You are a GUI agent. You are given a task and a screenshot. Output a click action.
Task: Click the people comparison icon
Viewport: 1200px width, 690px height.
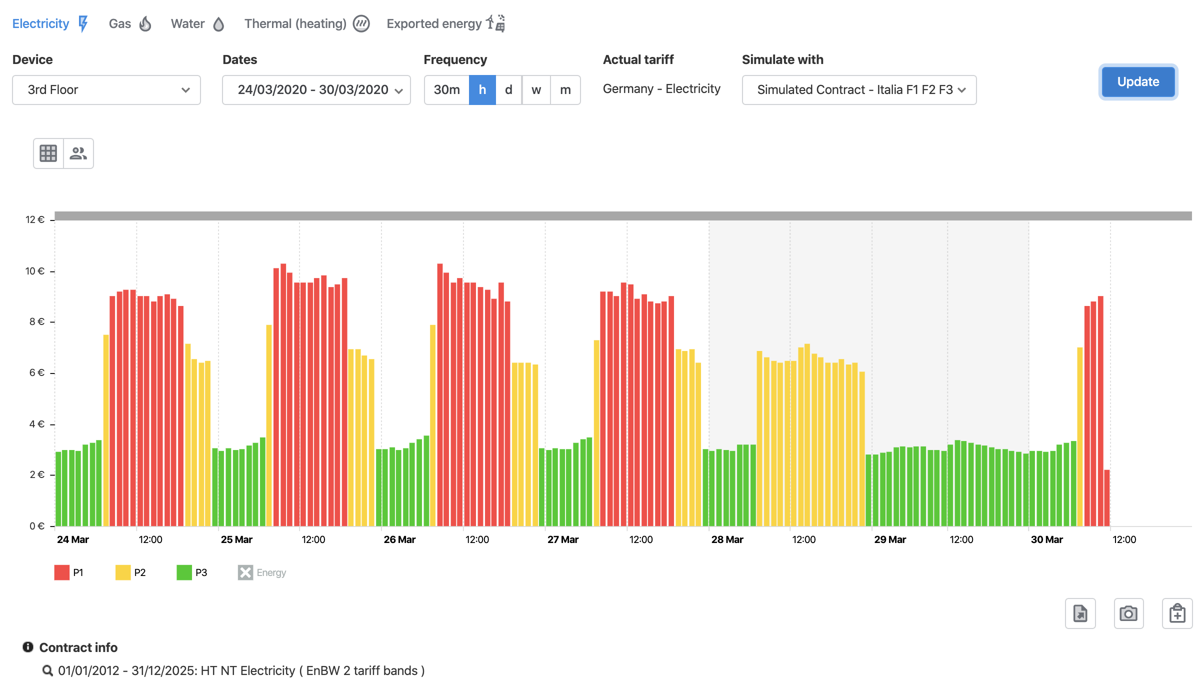tap(78, 153)
